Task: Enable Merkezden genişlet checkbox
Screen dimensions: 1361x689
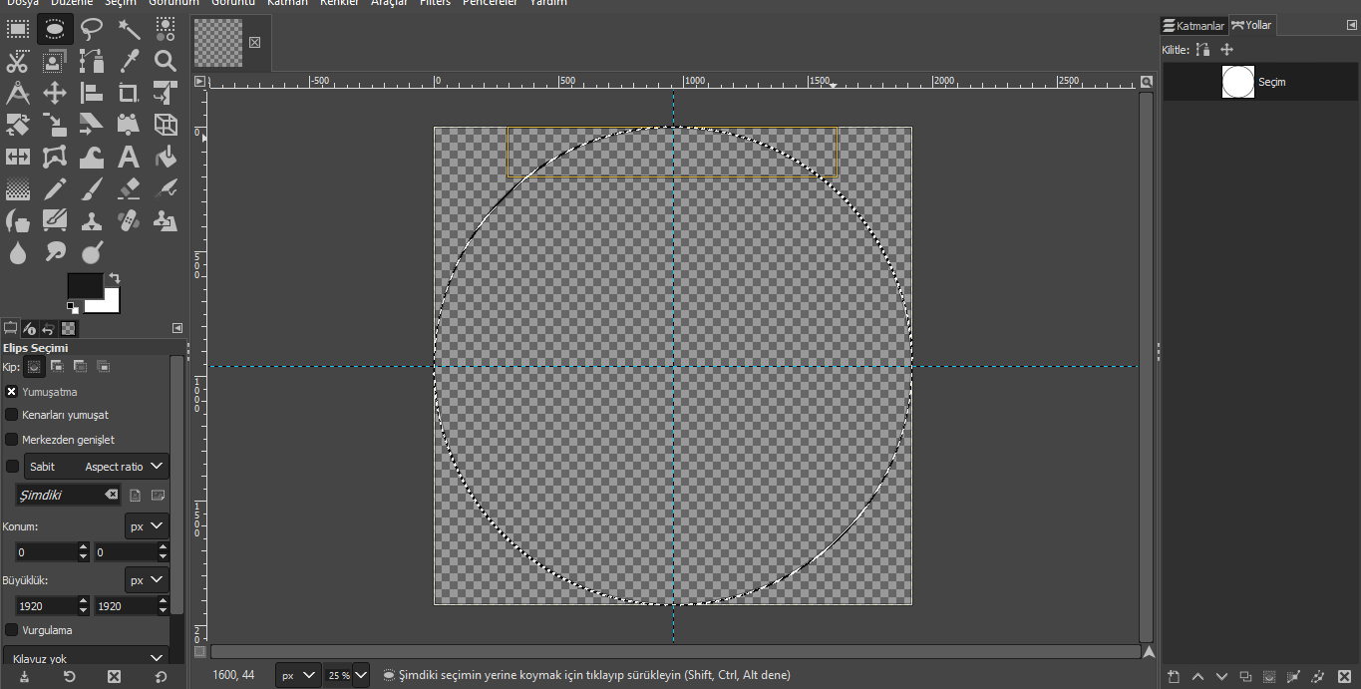Action: click(x=12, y=440)
